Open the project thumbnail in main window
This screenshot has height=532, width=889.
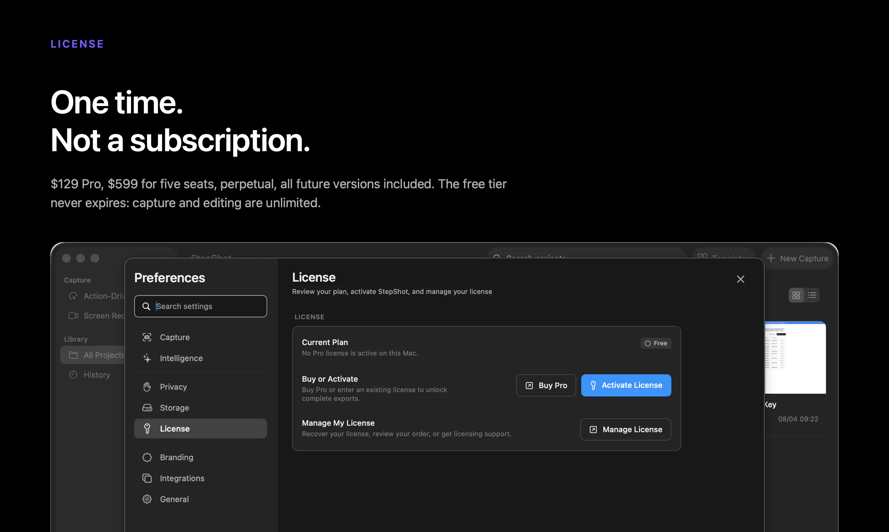pos(795,358)
